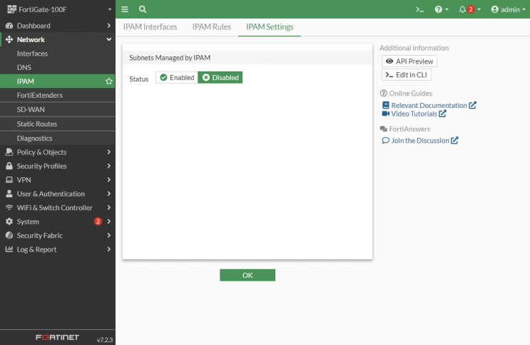The width and height of the screenshot is (530, 345).
Task: Click the System alert badge showing 2
Action: point(98,221)
